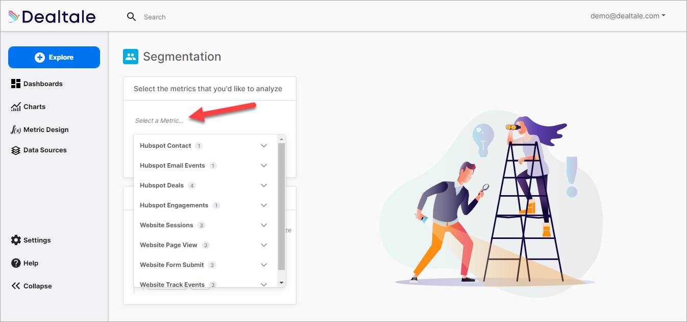Open the demo@dealtale.com account menu
The height and width of the screenshot is (322, 687).
pyautogui.click(x=628, y=16)
